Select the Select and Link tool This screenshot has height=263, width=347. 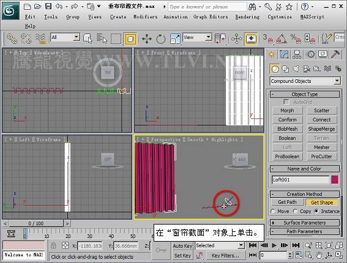[x=12, y=38]
